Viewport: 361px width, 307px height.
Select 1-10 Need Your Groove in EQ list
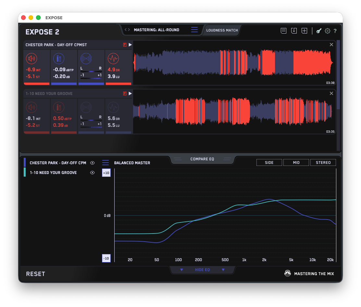[x=53, y=173]
